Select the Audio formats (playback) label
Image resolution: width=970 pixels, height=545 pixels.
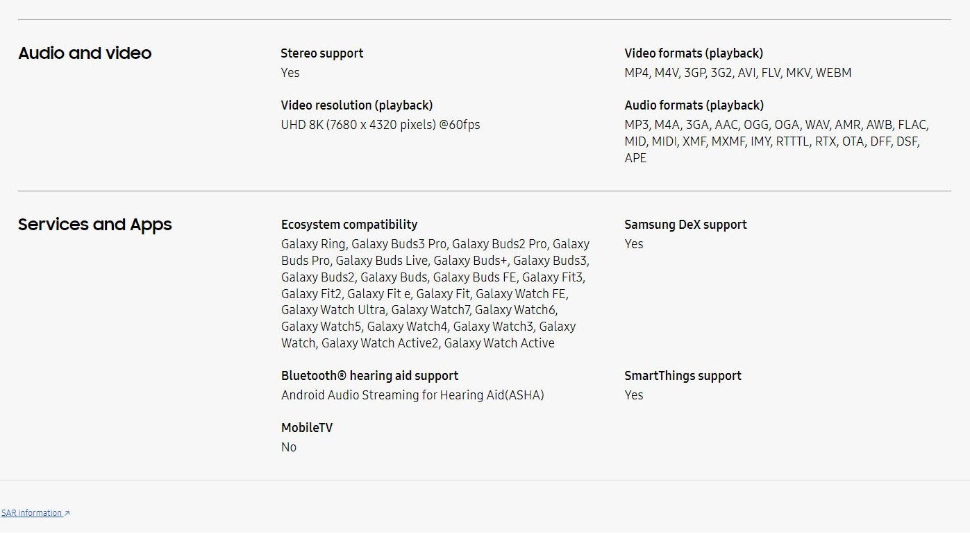coord(694,105)
